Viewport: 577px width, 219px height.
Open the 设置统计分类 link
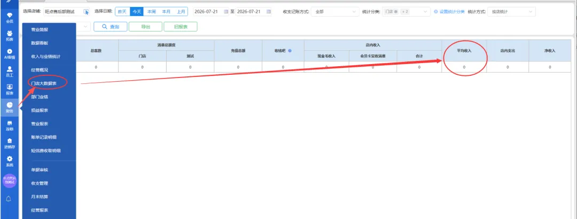449,12
